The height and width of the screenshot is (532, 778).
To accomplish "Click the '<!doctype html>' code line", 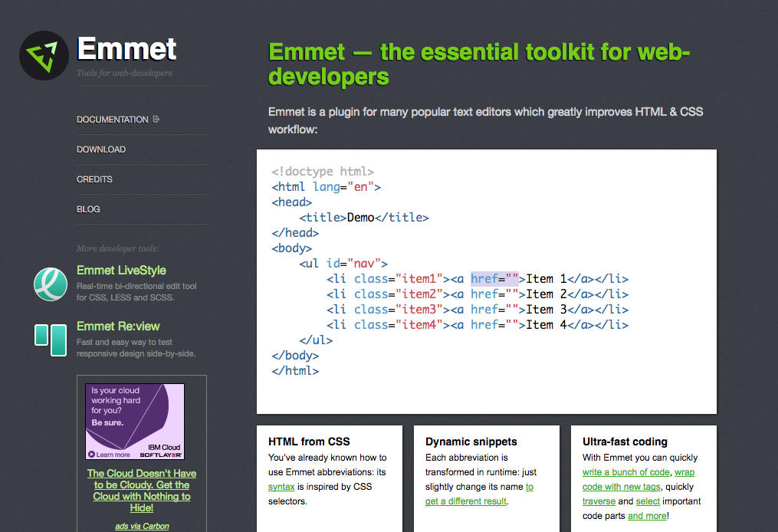I will [x=323, y=172].
